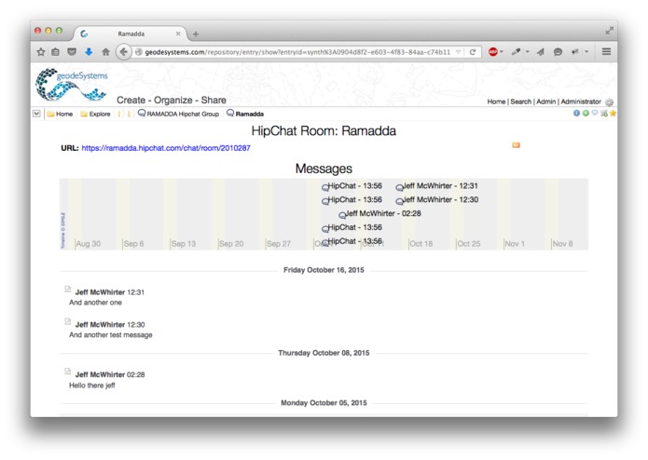Click the geodeSystems logo

coord(72,85)
